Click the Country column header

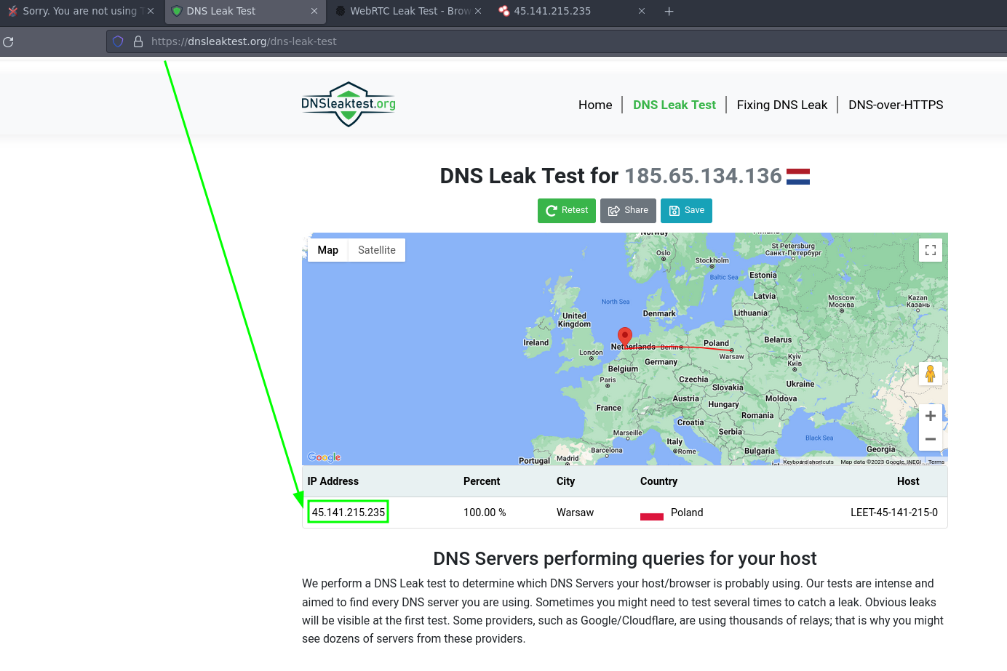click(x=658, y=481)
